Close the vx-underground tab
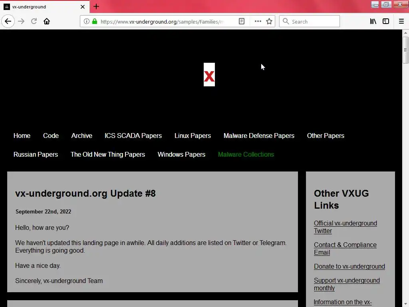This screenshot has width=409, height=307. pyautogui.click(x=83, y=7)
